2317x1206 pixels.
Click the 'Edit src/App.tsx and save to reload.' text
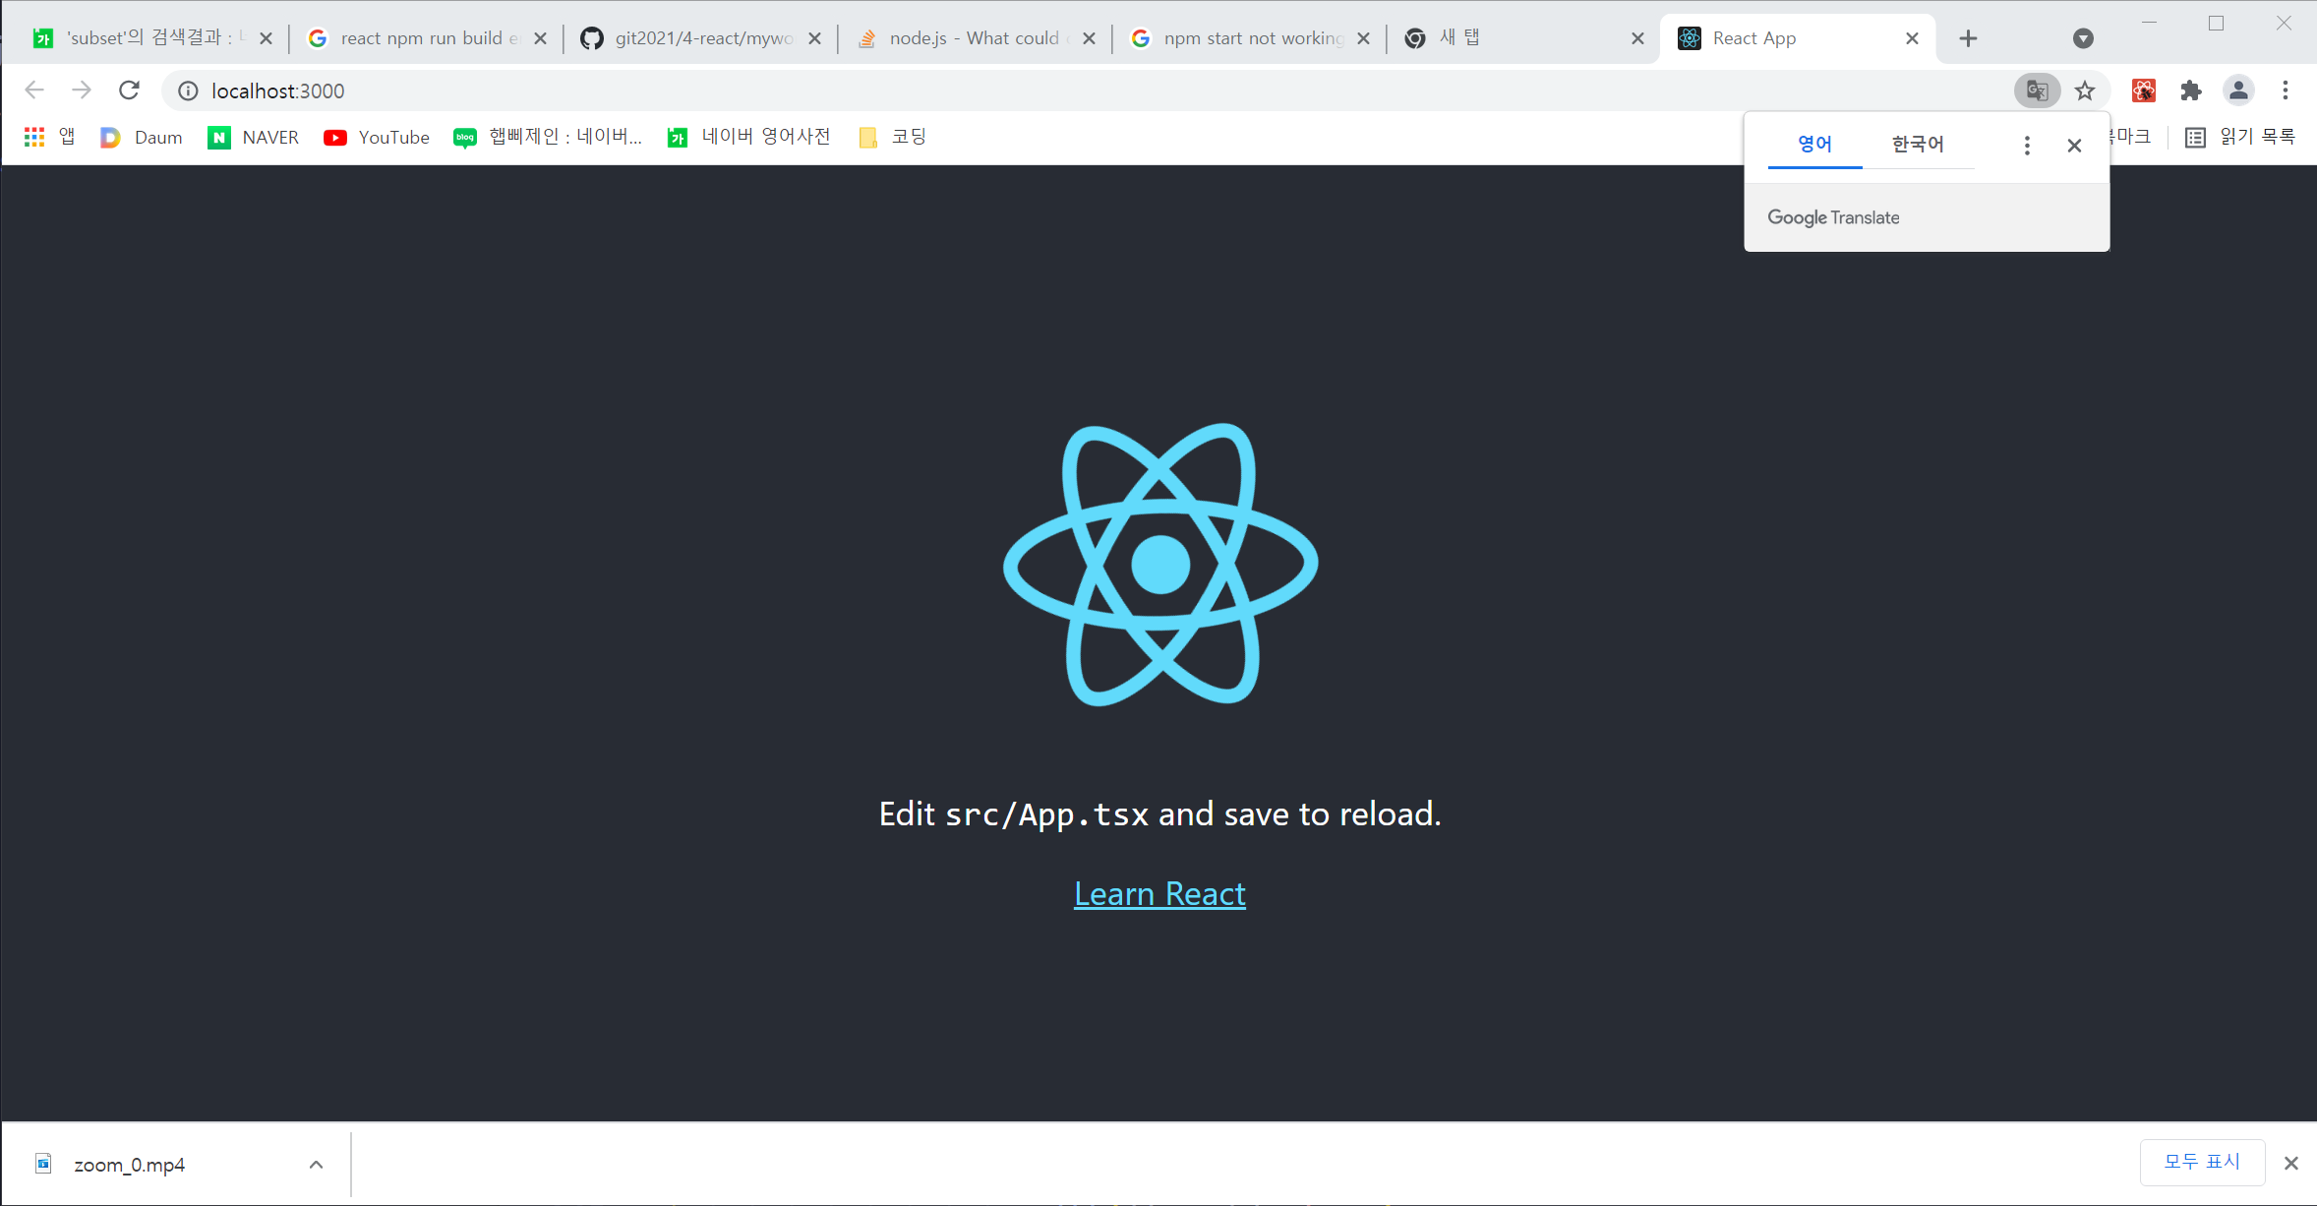(1159, 814)
